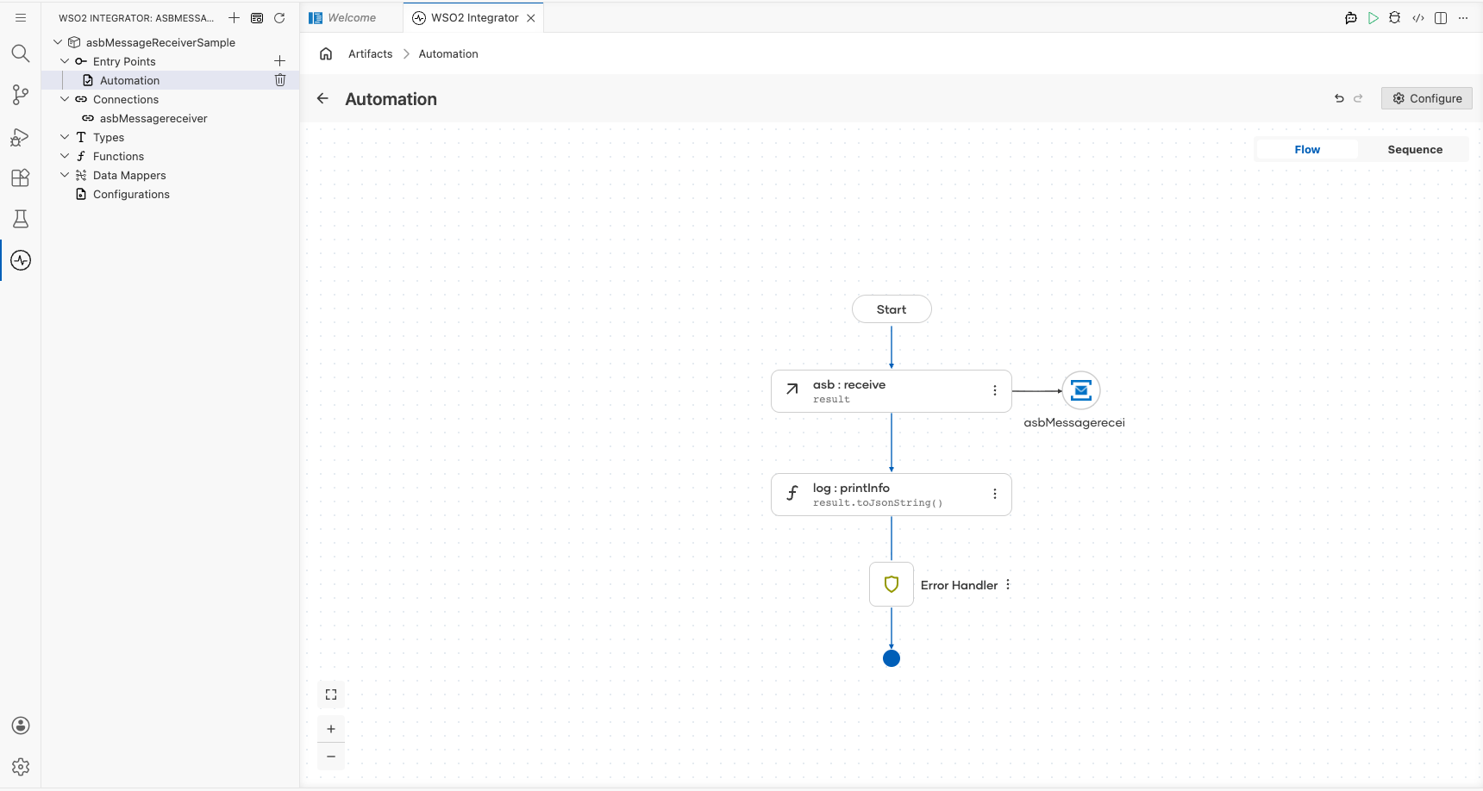Select the asb : receive node
The height and width of the screenshot is (791, 1483).
892,391
